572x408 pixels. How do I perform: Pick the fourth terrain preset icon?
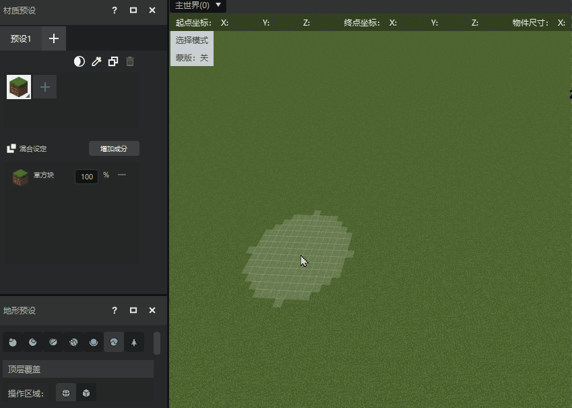pyautogui.click(x=73, y=343)
